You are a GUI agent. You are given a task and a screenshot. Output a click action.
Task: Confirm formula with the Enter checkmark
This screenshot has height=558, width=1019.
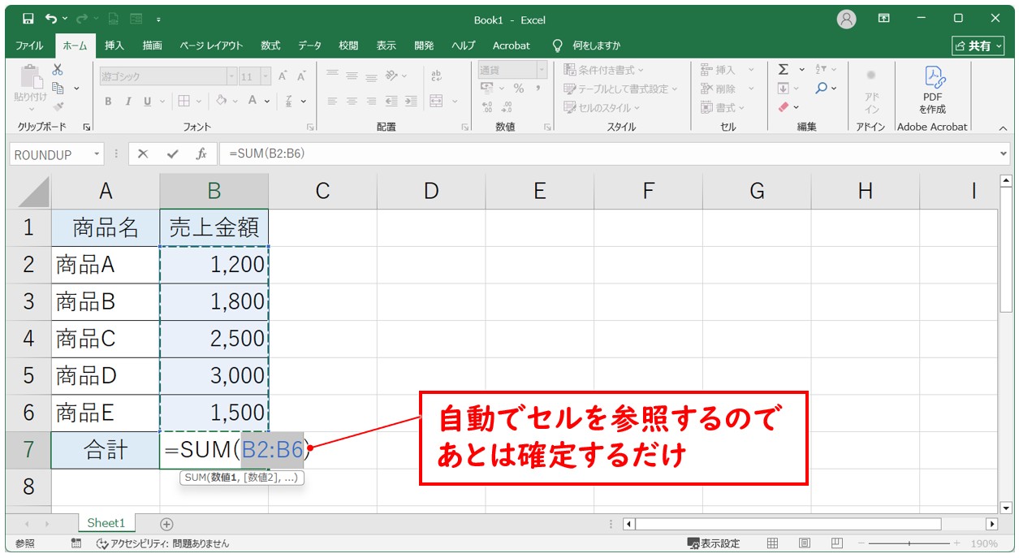pyautogui.click(x=172, y=154)
